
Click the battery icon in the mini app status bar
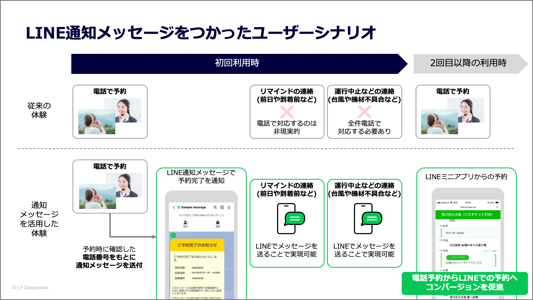point(497,202)
